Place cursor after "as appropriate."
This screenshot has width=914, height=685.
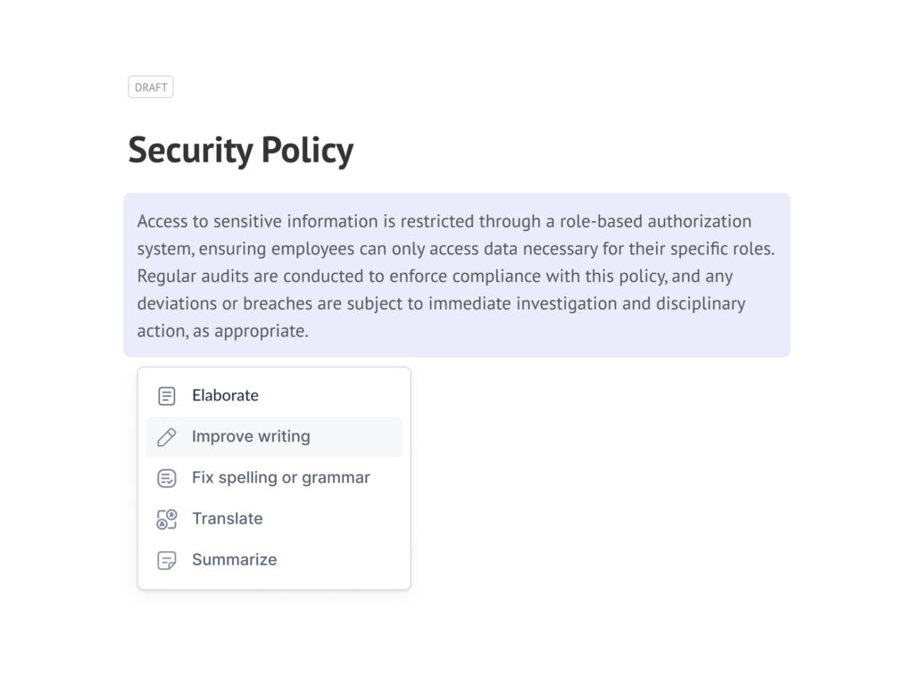(310, 331)
